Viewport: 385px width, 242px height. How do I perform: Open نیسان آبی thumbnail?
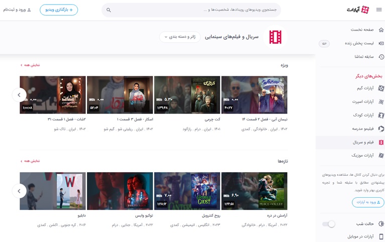click(x=254, y=95)
